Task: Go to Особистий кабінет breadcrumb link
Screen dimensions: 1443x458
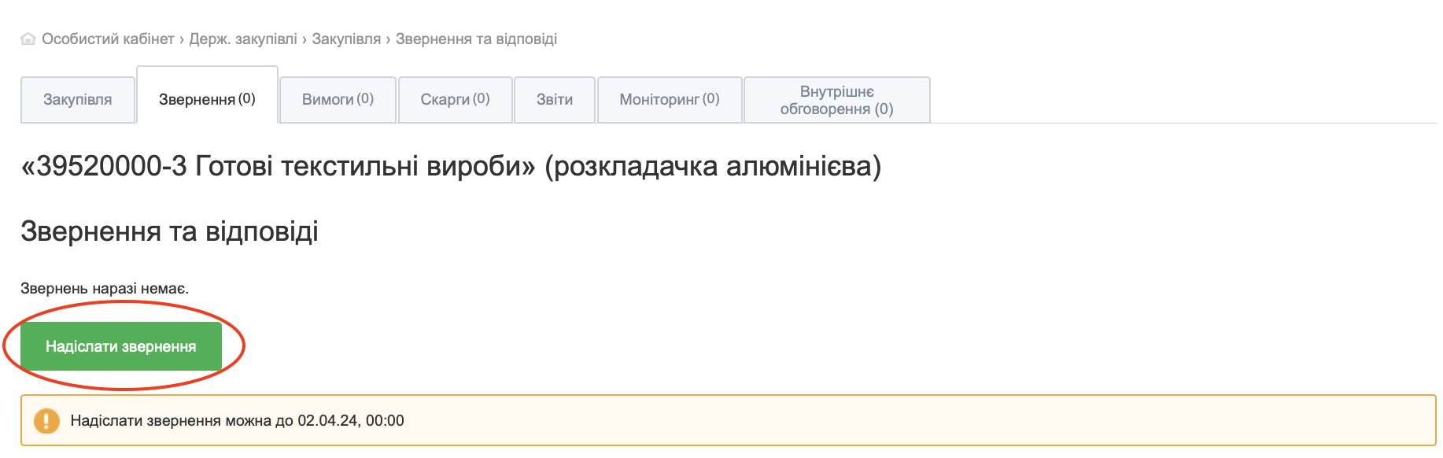Action: [108, 39]
